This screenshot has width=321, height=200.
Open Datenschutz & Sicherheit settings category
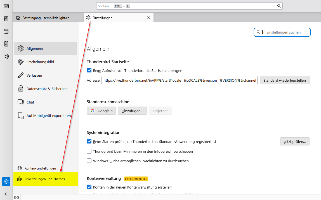(x=47, y=89)
